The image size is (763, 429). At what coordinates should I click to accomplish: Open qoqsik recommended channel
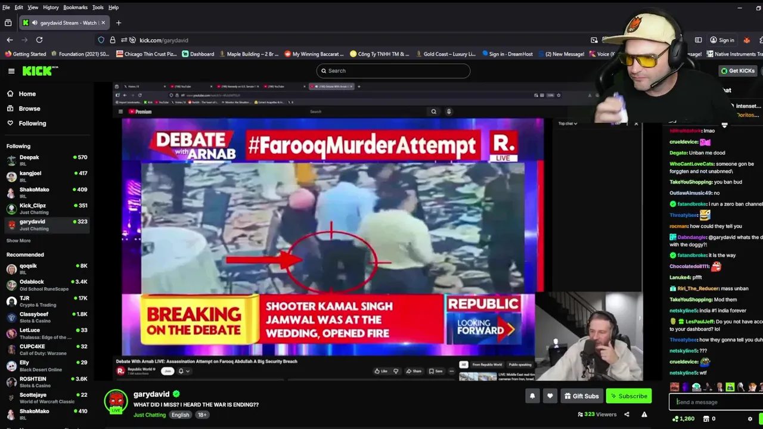[46, 269]
